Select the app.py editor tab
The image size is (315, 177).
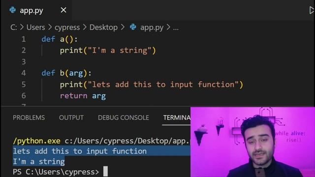click(36, 10)
